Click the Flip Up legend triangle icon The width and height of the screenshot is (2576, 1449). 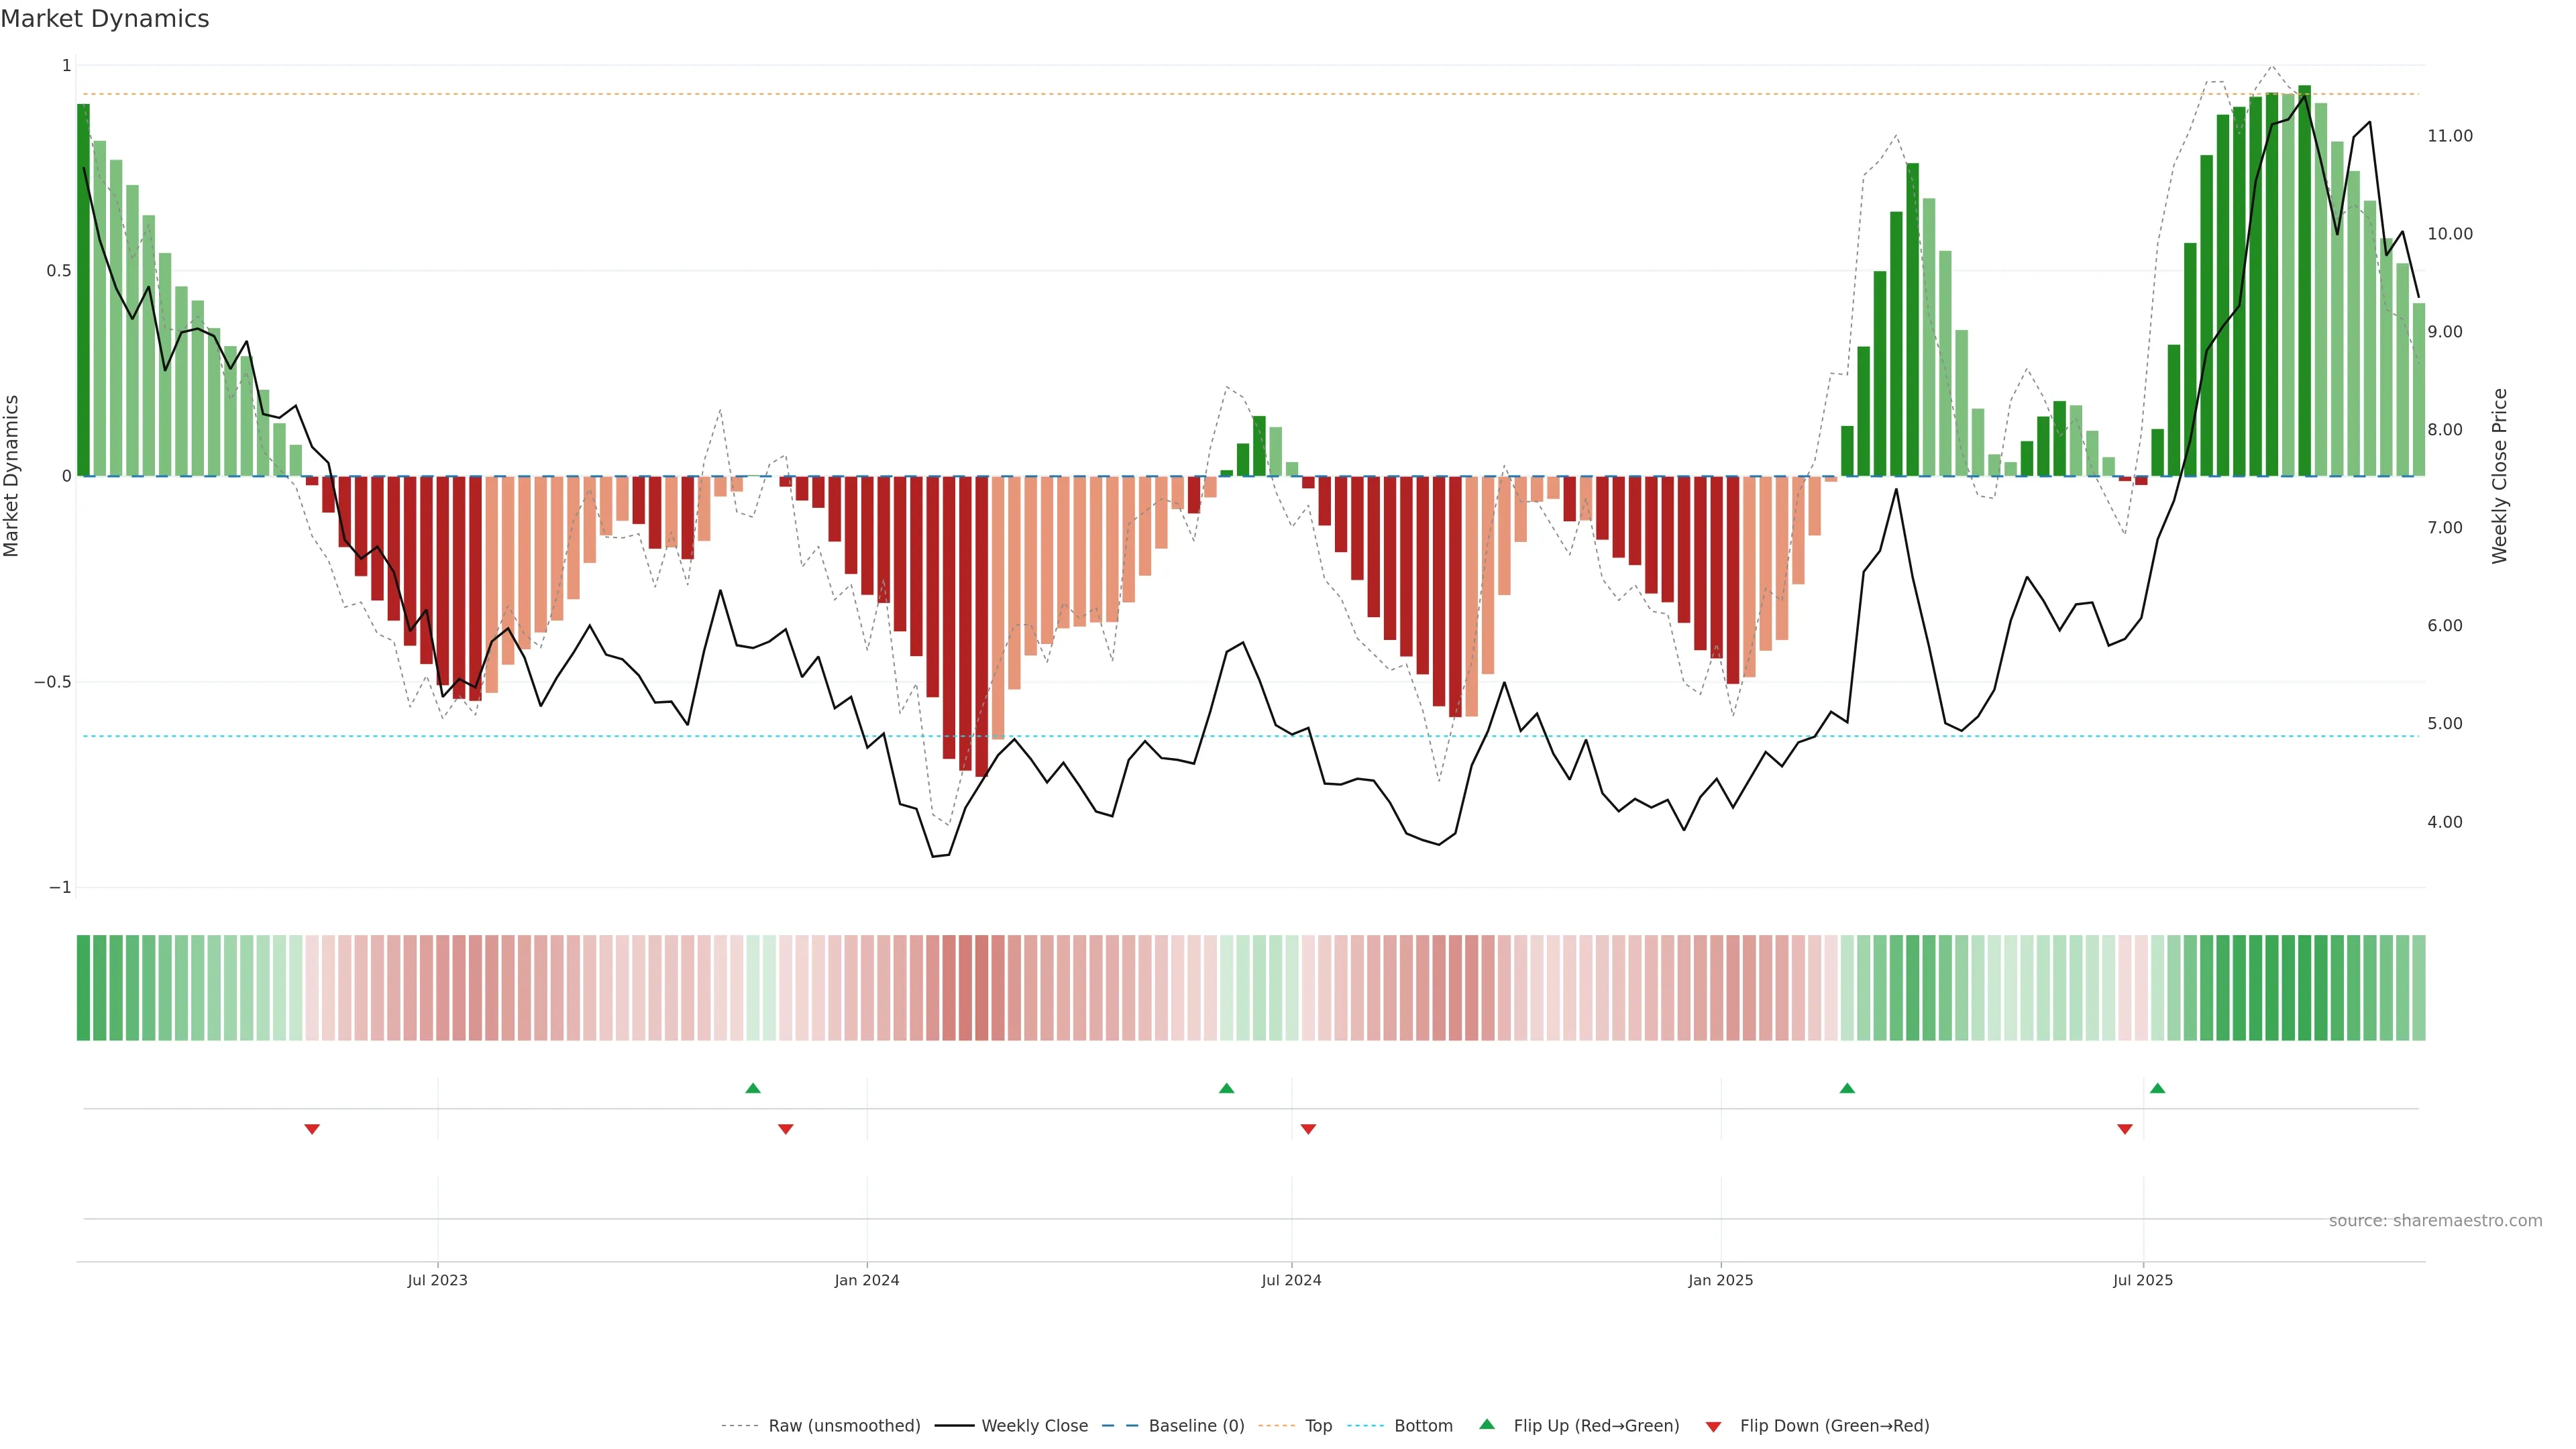[1486, 1424]
